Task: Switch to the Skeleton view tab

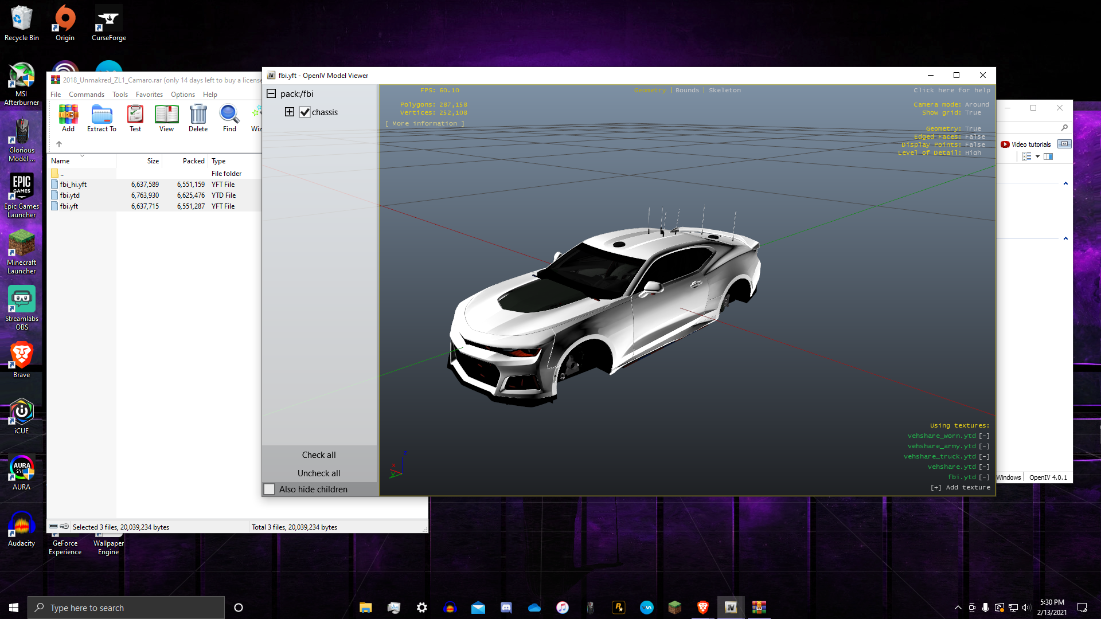Action: click(724, 91)
